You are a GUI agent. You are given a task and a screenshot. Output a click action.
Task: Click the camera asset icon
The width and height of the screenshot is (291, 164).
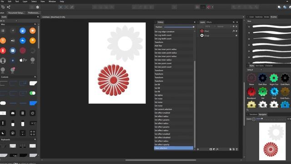pos(13,113)
